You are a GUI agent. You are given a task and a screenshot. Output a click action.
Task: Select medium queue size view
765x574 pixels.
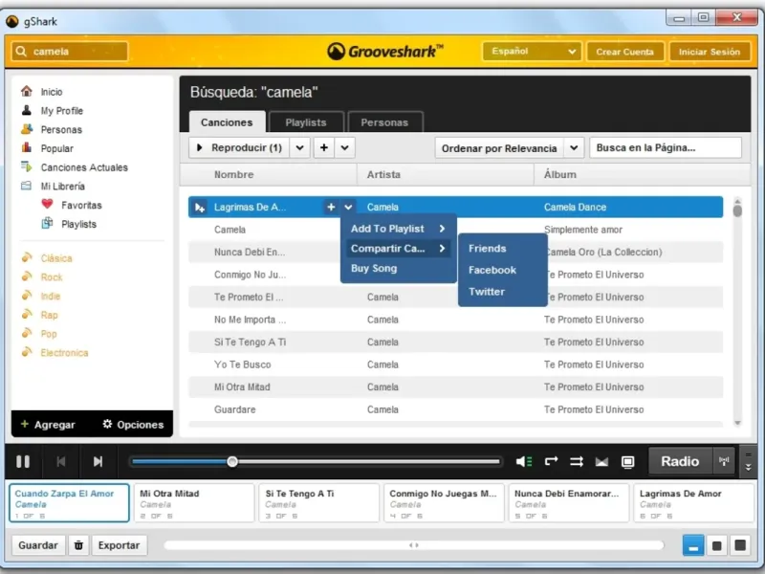tap(716, 545)
